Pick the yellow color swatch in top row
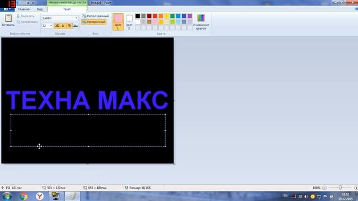358x201 pixels. coord(167,16)
